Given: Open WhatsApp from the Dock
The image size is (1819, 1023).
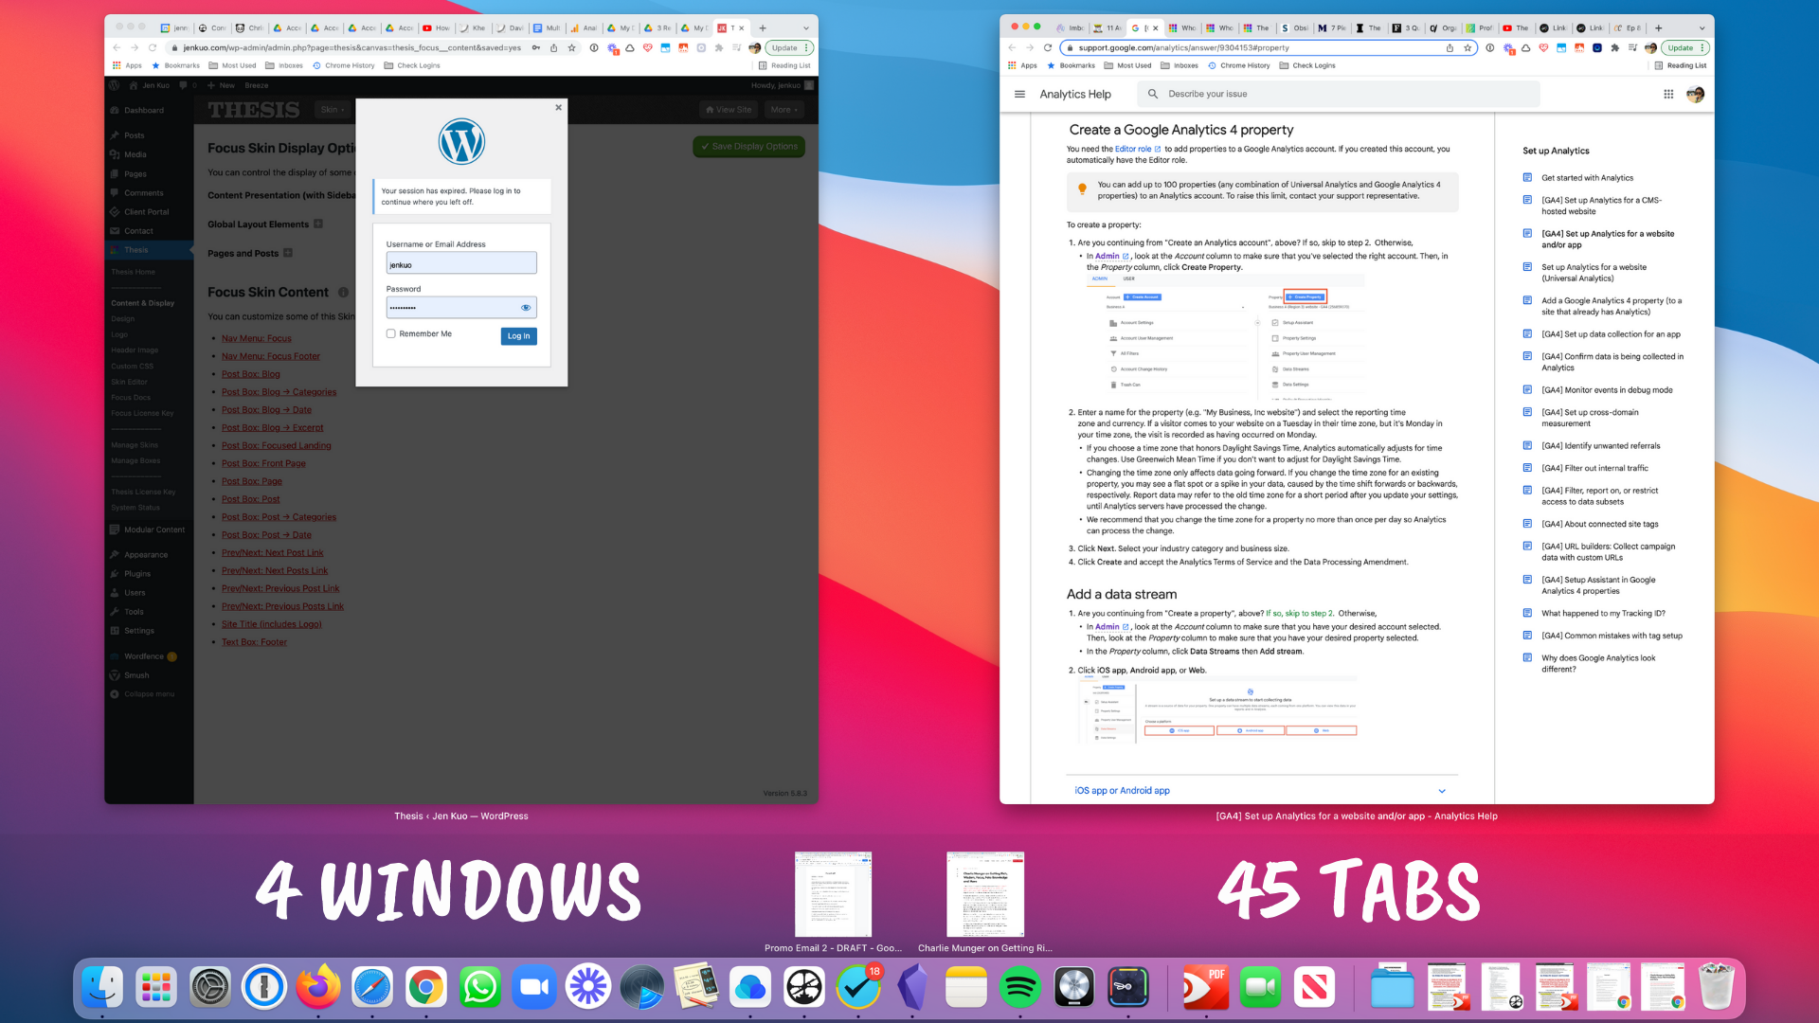Looking at the screenshot, I should coord(480,988).
